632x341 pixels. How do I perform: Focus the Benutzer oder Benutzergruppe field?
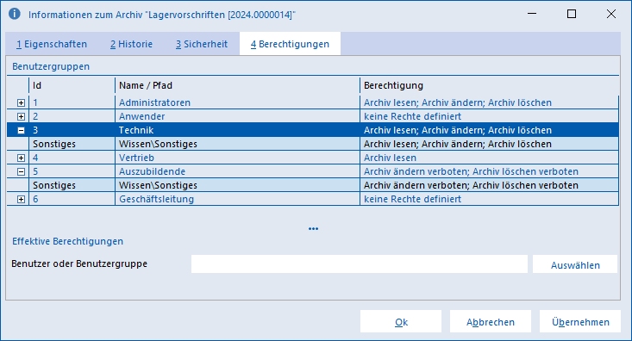pyautogui.click(x=360, y=263)
